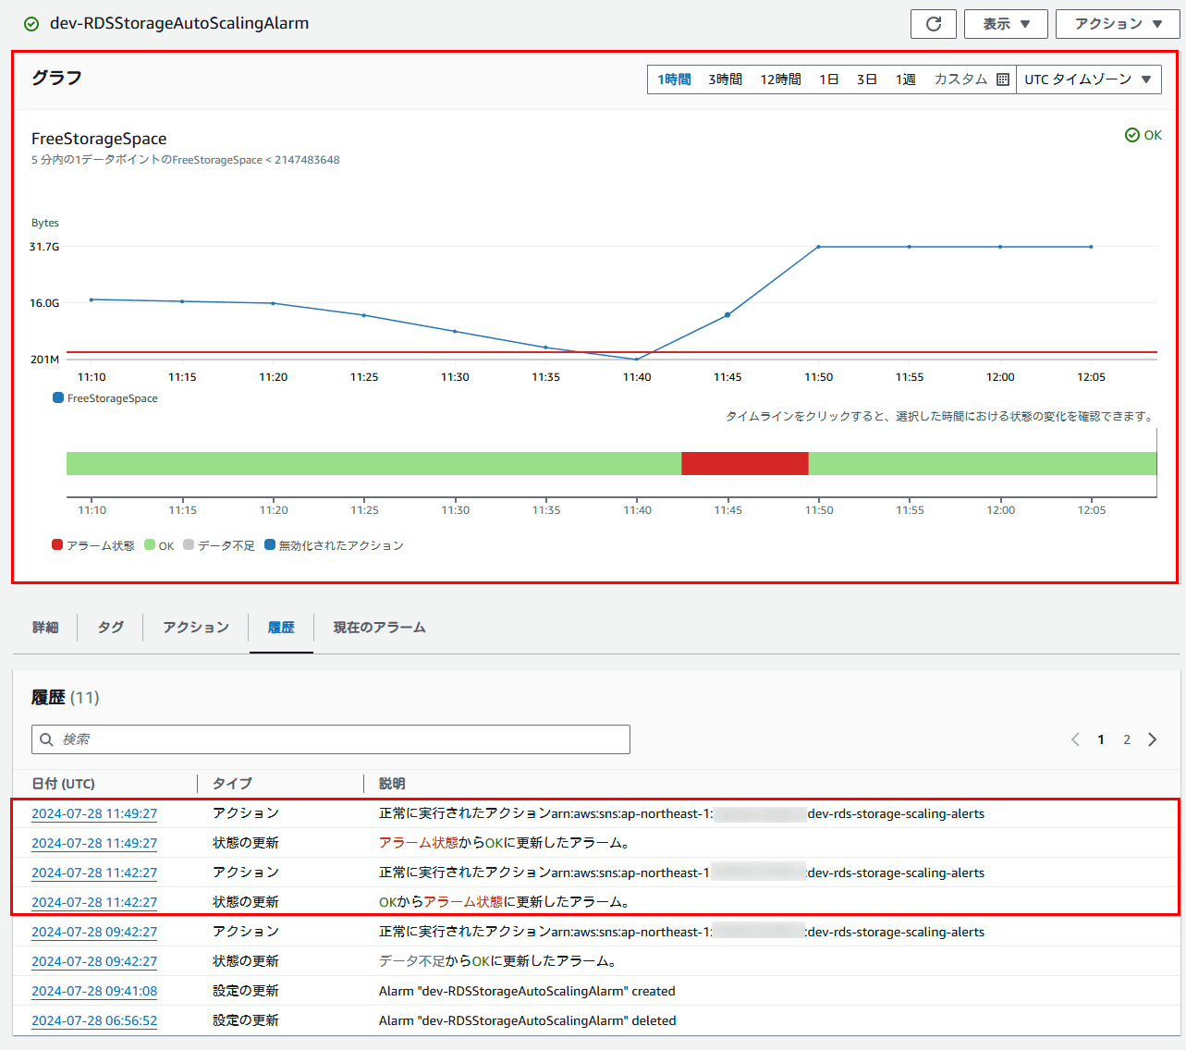Click the blue 無効化されたアクション legend swatch

point(270,545)
